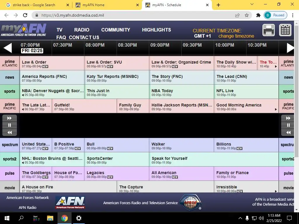Click American Forces Network footer link
The width and height of the screenshot is (299, 224).
28,197
